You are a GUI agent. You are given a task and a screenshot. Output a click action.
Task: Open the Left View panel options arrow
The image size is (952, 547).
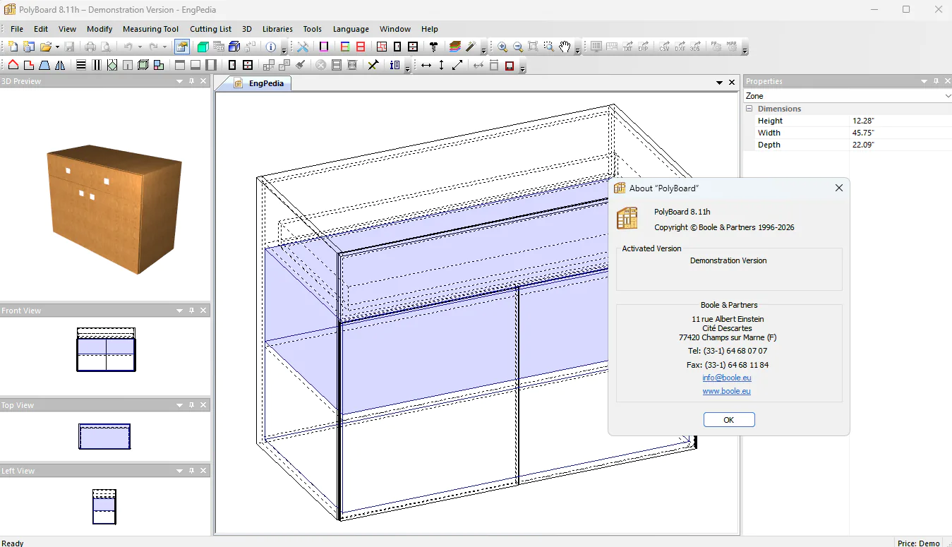click(180, 471)
